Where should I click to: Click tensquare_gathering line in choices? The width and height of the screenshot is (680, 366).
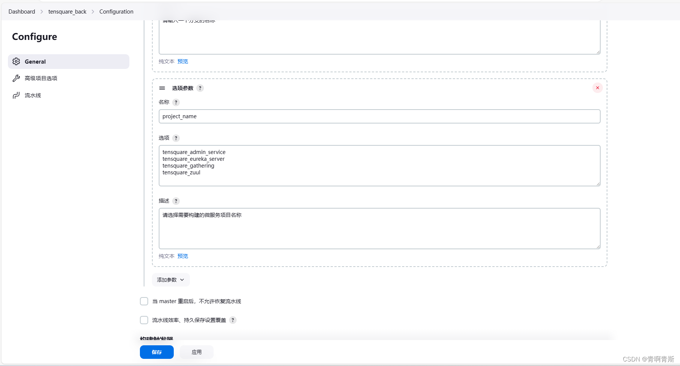point(188,166)
